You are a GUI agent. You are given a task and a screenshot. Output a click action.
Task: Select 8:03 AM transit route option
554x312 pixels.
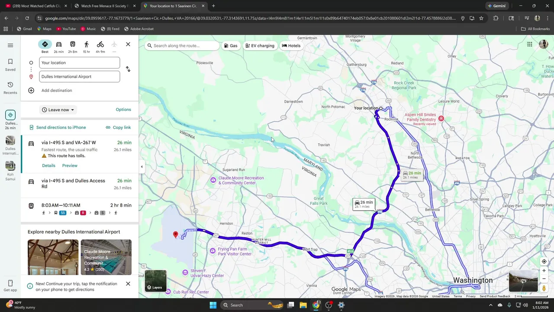[x=80, y=209]
